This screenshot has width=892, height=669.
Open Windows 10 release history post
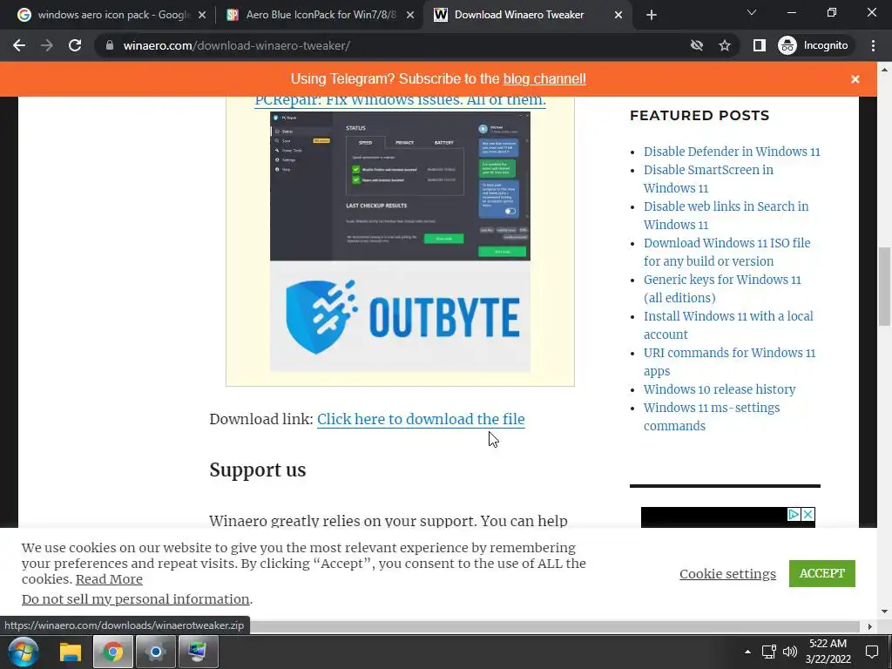click(719, 389)
